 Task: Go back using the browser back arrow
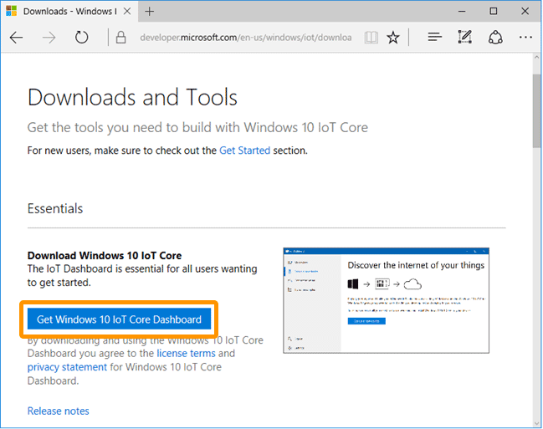click(16, 38)
